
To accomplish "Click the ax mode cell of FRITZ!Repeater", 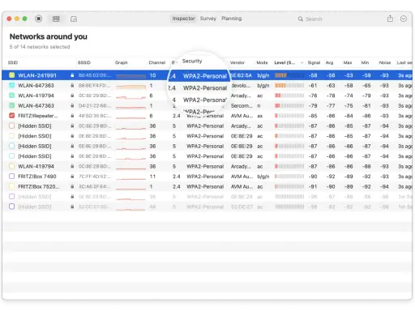I will coord(259,116).
